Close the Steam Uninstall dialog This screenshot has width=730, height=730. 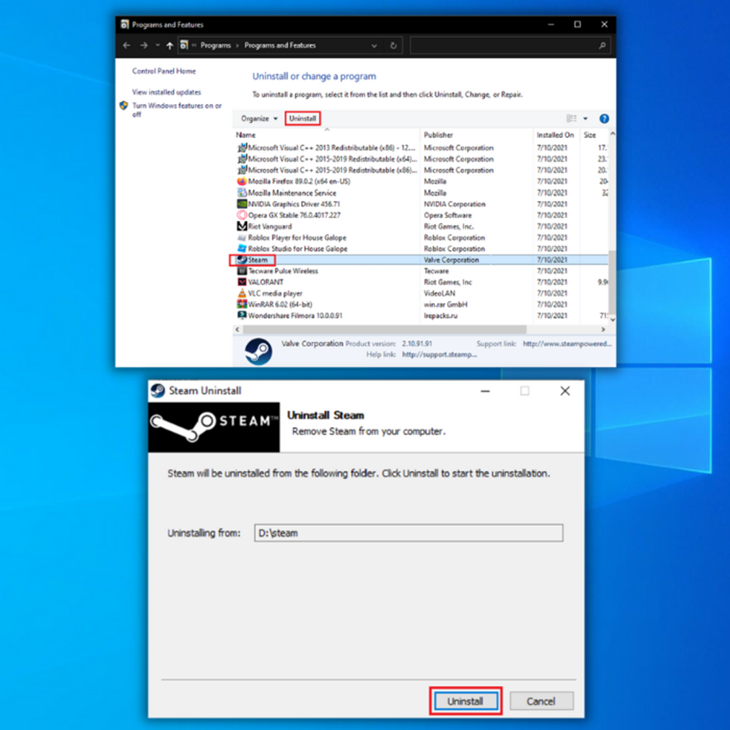[565, 391]
